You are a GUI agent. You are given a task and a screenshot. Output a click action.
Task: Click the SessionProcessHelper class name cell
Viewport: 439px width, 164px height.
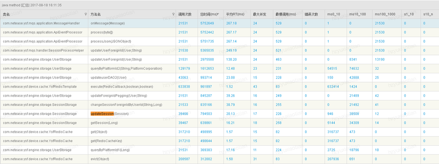tap(43, 50)
